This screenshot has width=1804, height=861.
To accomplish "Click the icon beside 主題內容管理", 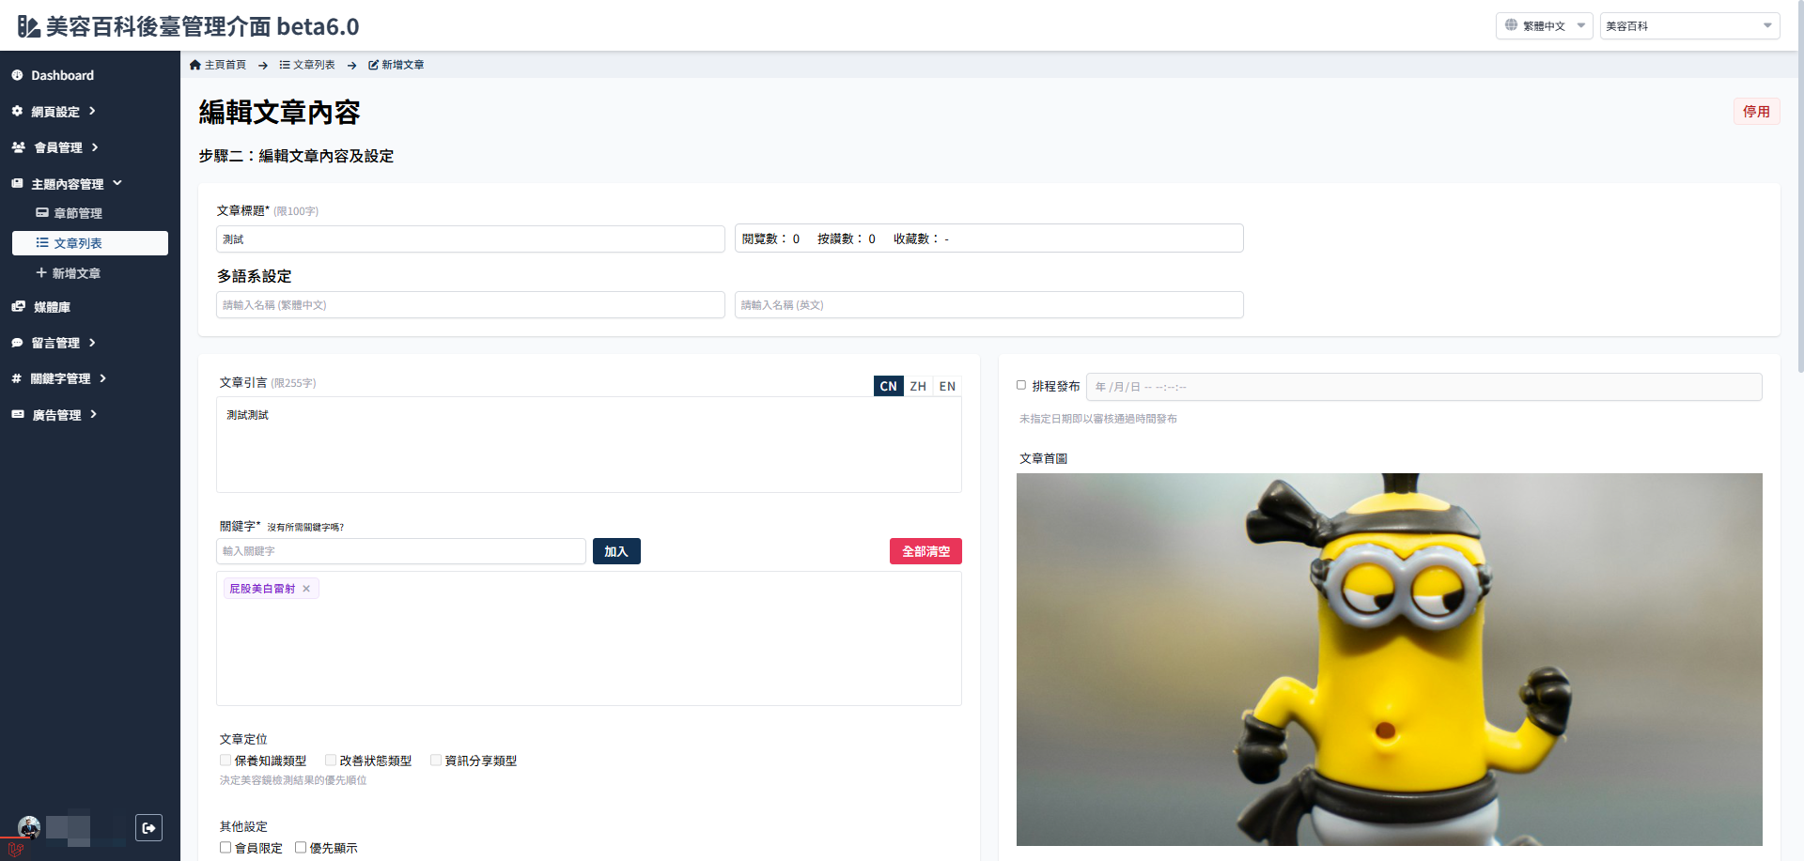I will tap(17, 184).
